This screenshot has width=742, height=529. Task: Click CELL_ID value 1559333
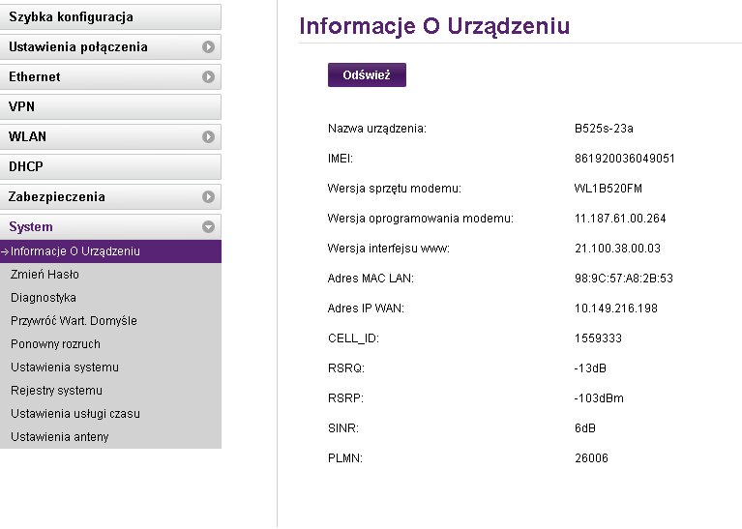598,338
